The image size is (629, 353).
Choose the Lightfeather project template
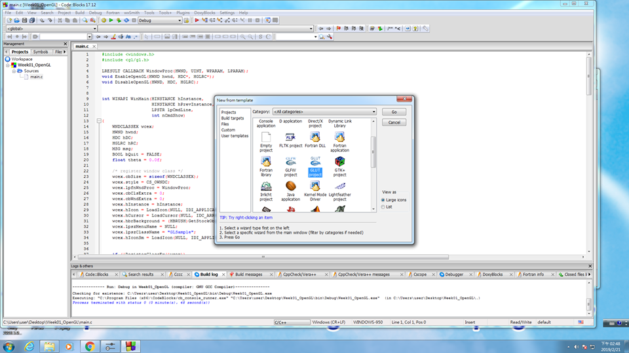339,192
